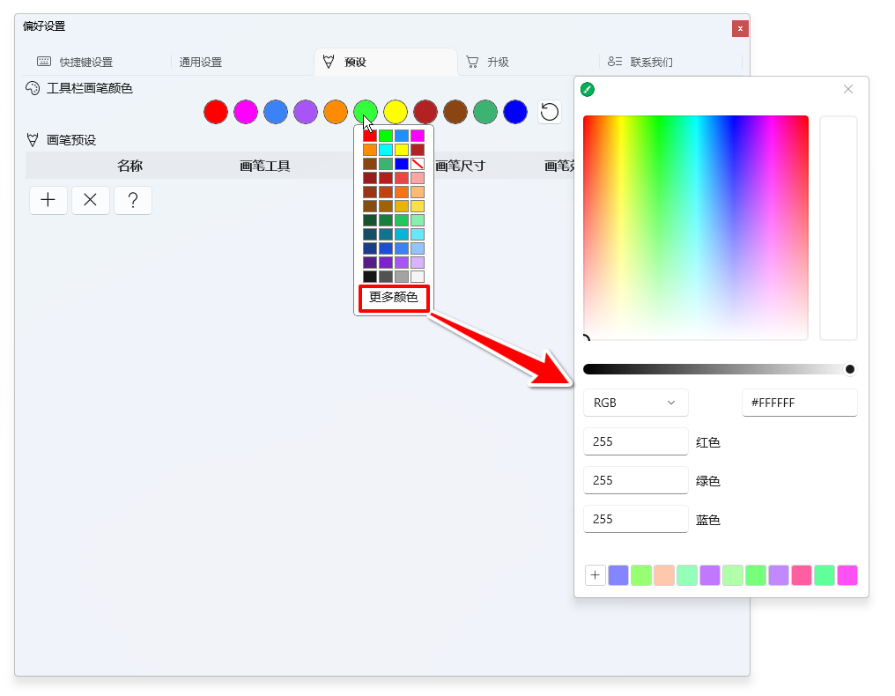Click the pen nib icon beside 画笔预设
895x696 pixels.
coord(33,140)
